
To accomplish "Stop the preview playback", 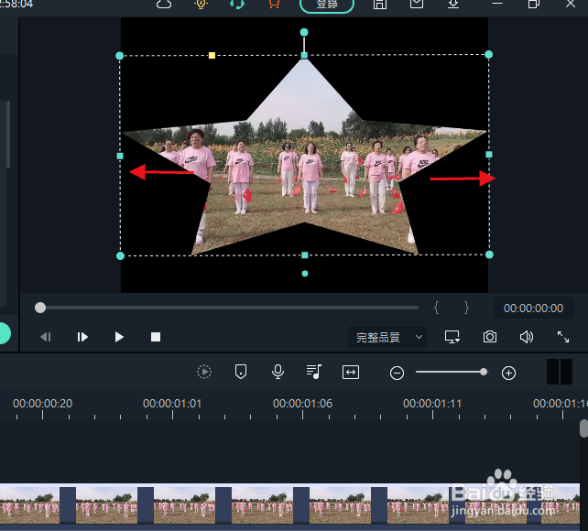I will 156,337.
